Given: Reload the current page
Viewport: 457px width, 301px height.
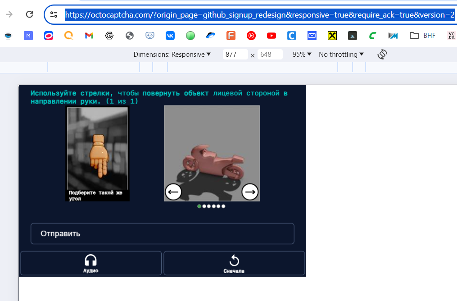Looking at the screenshot, I should pos(29,14).
